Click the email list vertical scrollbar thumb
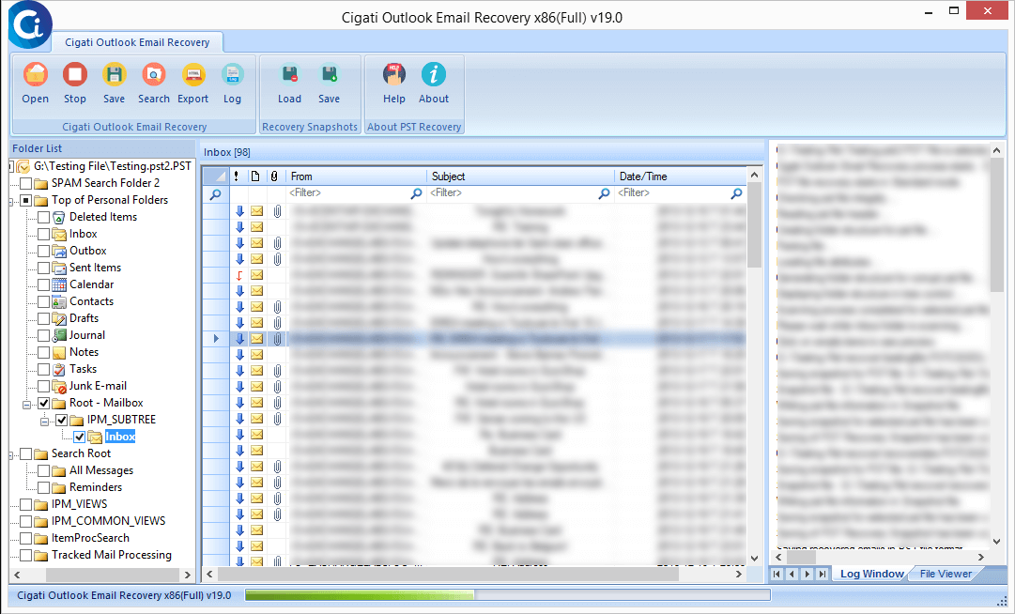1015x614 pixels. [754, 225]
